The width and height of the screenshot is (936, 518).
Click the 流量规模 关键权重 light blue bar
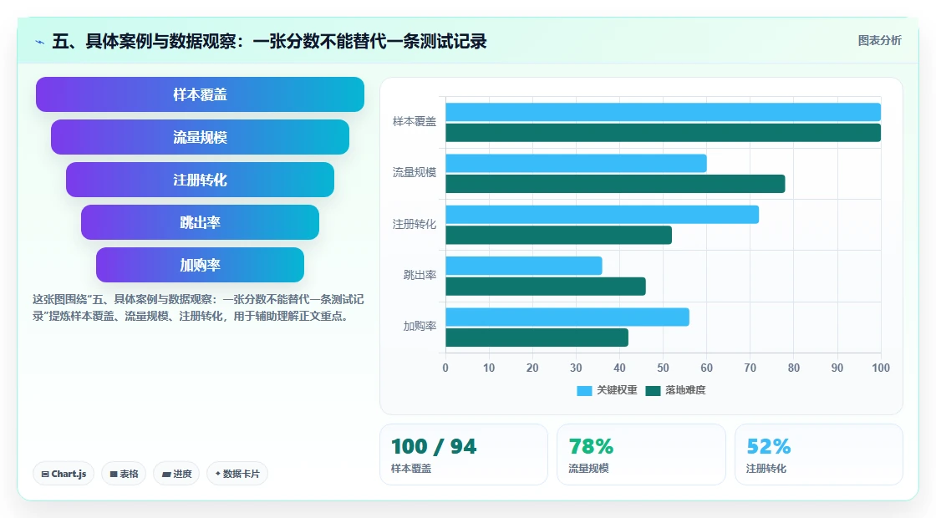pyautogui.click(x=576, y=164)
